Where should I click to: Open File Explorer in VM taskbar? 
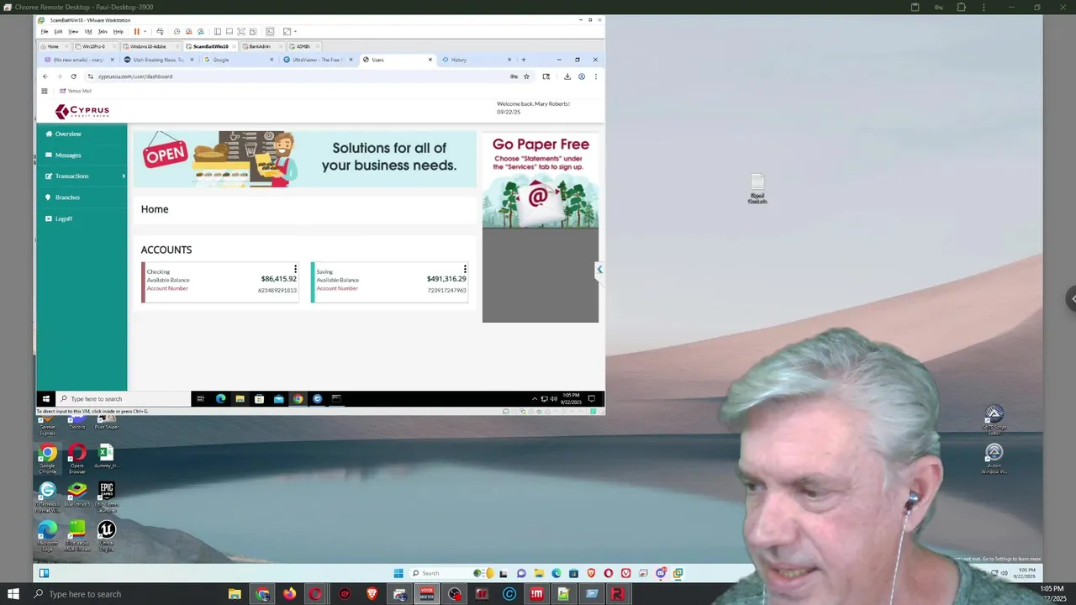(240, 398)
